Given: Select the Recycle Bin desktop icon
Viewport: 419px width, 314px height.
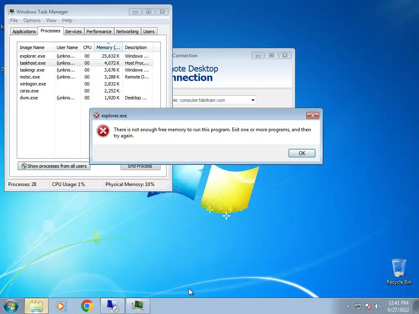Looking at the screenshot, I should coord(399,271).
